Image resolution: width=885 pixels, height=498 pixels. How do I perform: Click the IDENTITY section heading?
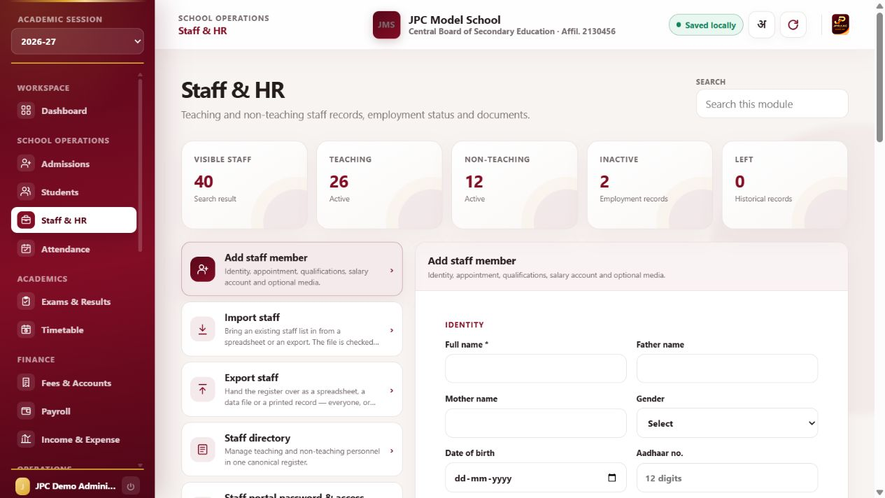tap(465, 325)
